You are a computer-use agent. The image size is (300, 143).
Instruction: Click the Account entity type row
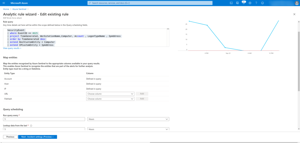86,79
